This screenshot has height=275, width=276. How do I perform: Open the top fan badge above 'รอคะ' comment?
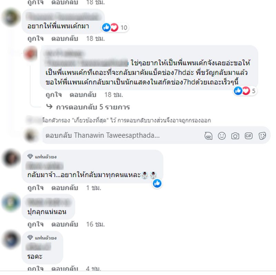tap(42, 238)
